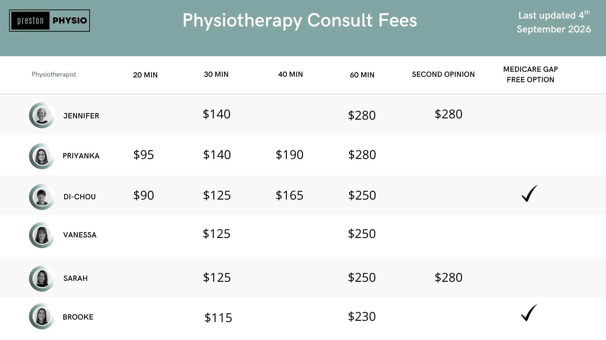Viewport: 606px width, 340px height.
Task: Select Jennifer's profile photo
Action: point(42,115)
